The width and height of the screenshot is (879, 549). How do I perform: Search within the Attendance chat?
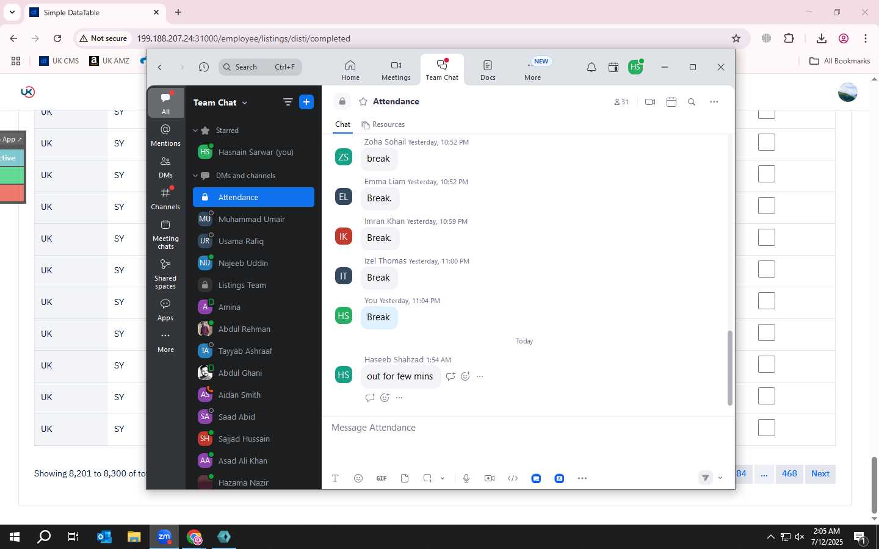pyautogui.click(x=692, y=102)
